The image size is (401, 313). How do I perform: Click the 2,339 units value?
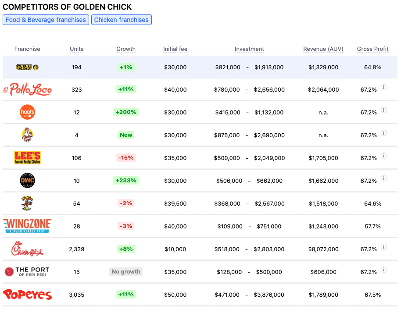(76, 249)
